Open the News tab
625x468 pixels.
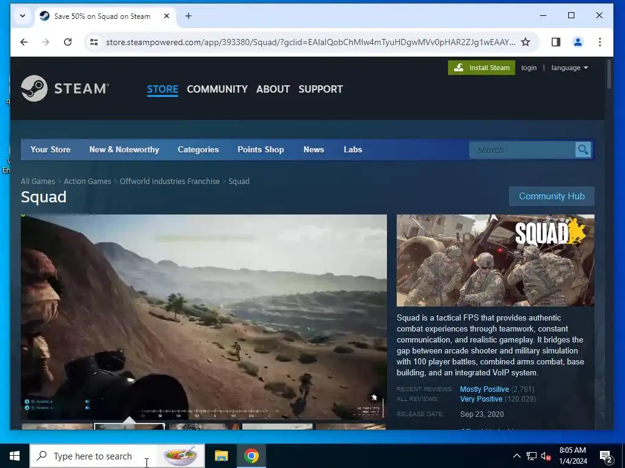tap(314, 150)
